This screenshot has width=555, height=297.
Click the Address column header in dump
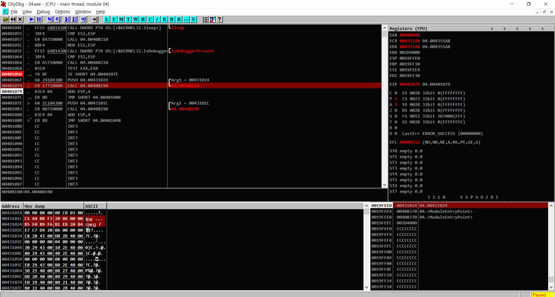(12, 206)
